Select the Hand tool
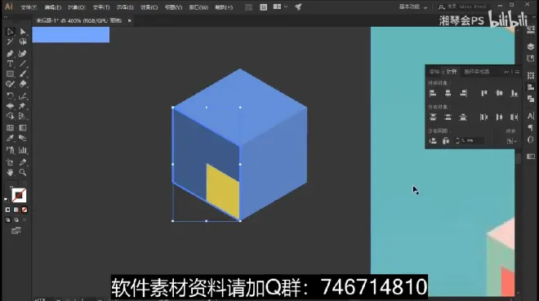This screenshot has height=301, width=539. pyautogui.click(x=10, y=172)
